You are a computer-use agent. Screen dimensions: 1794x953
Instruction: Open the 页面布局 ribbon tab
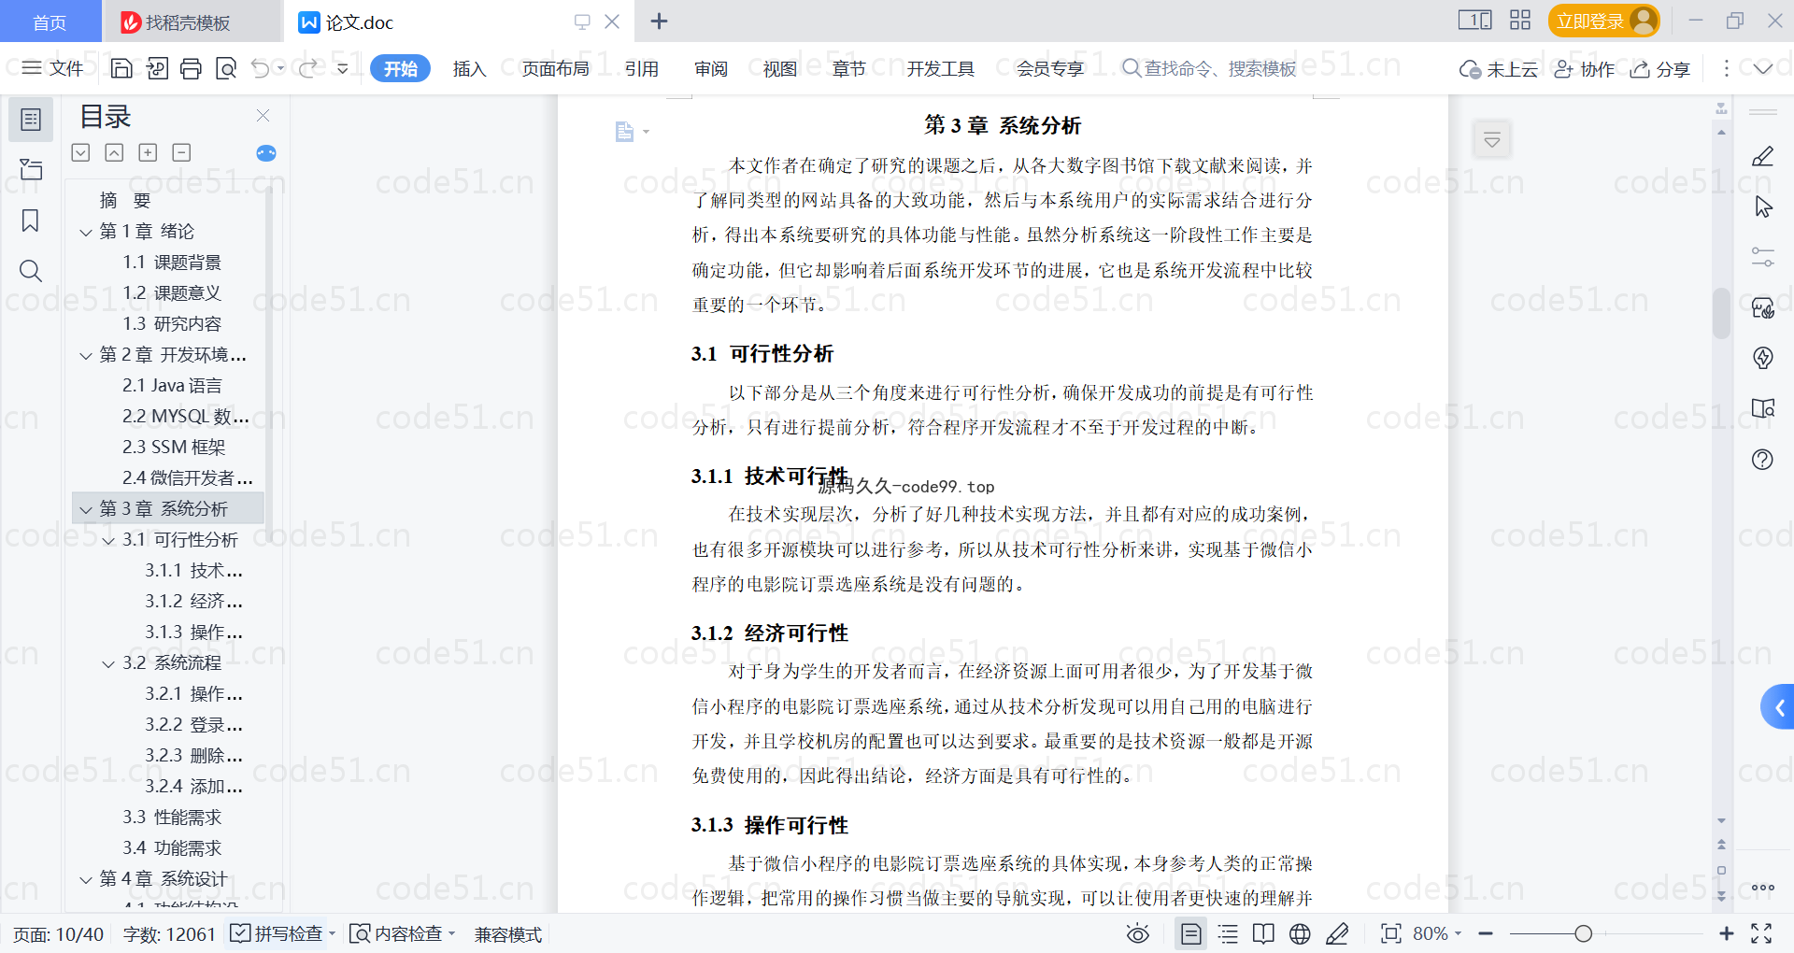555,68
